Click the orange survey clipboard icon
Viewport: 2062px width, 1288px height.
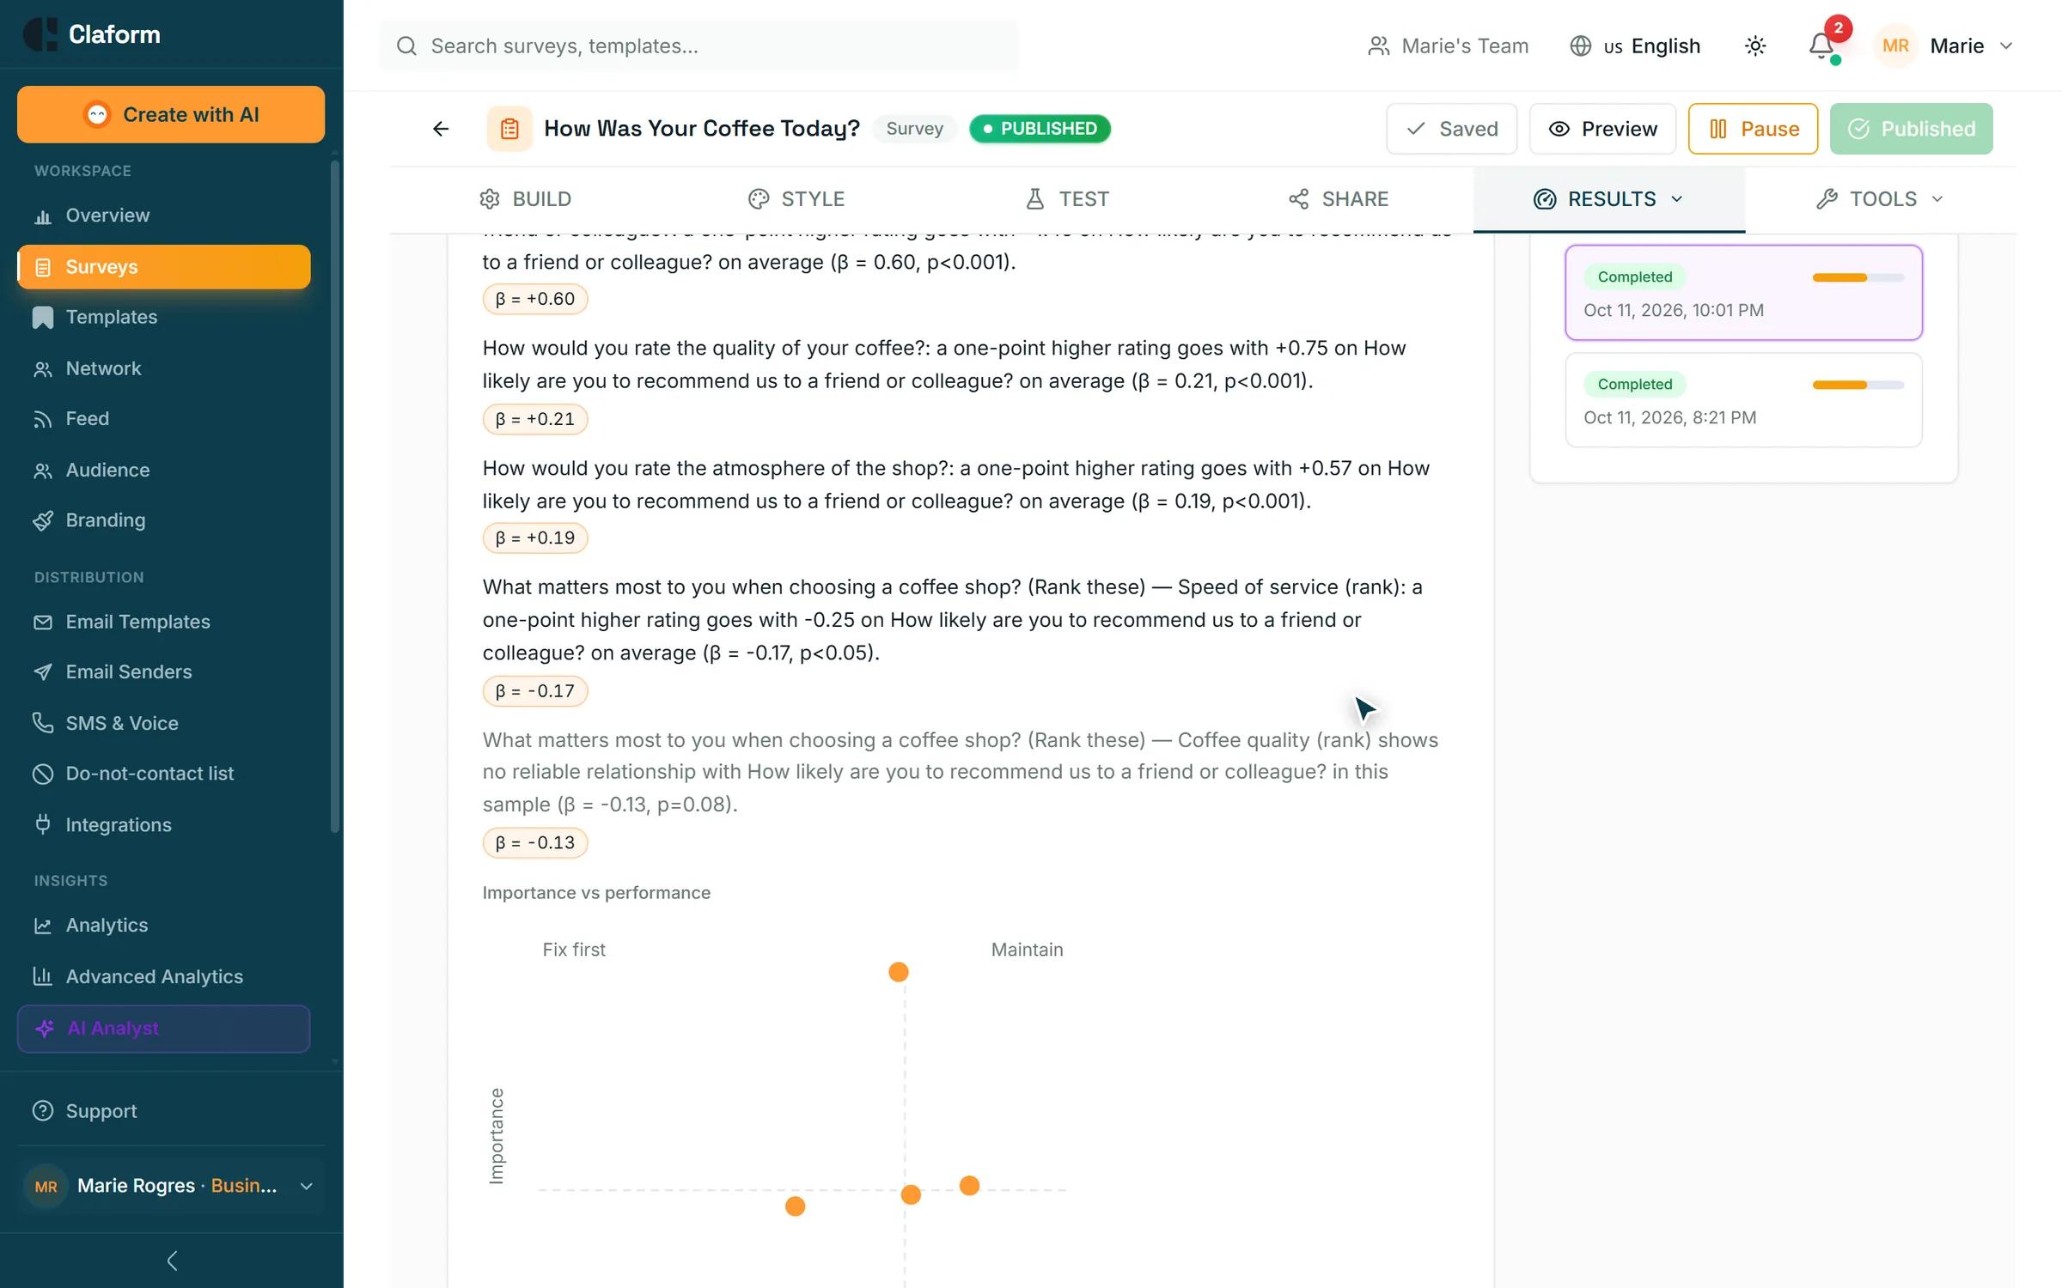coord(509,129)
